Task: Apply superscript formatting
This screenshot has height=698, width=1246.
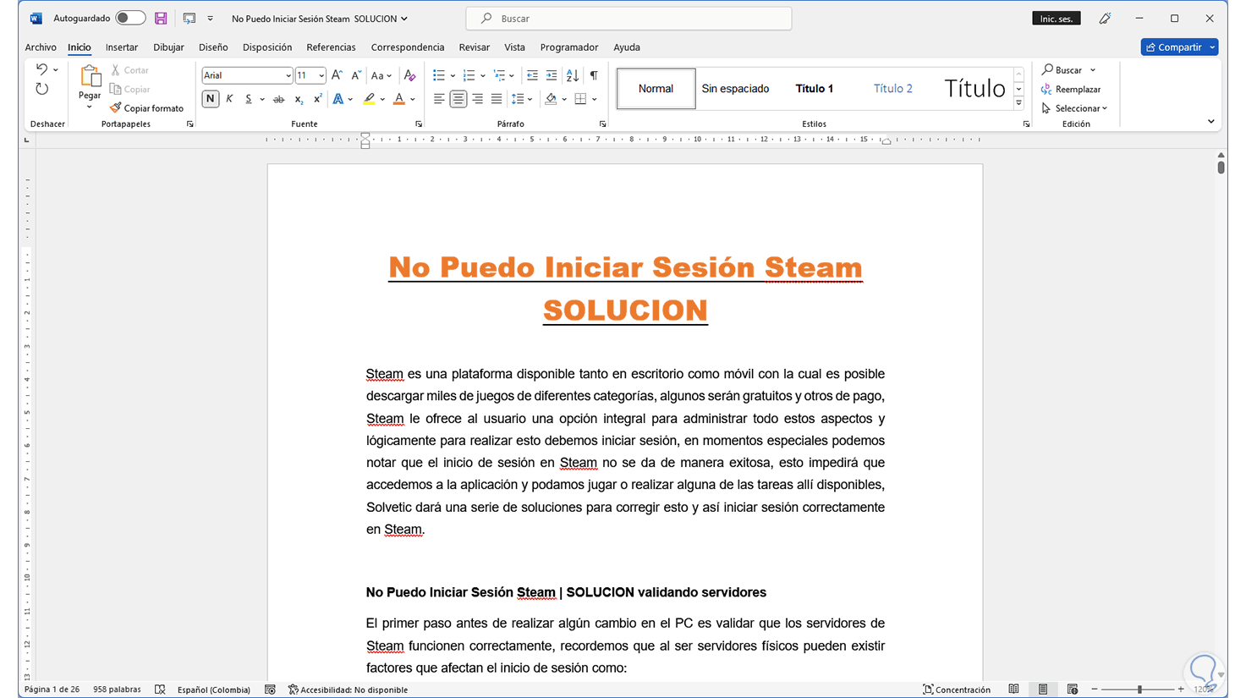Action: point(317,99)
